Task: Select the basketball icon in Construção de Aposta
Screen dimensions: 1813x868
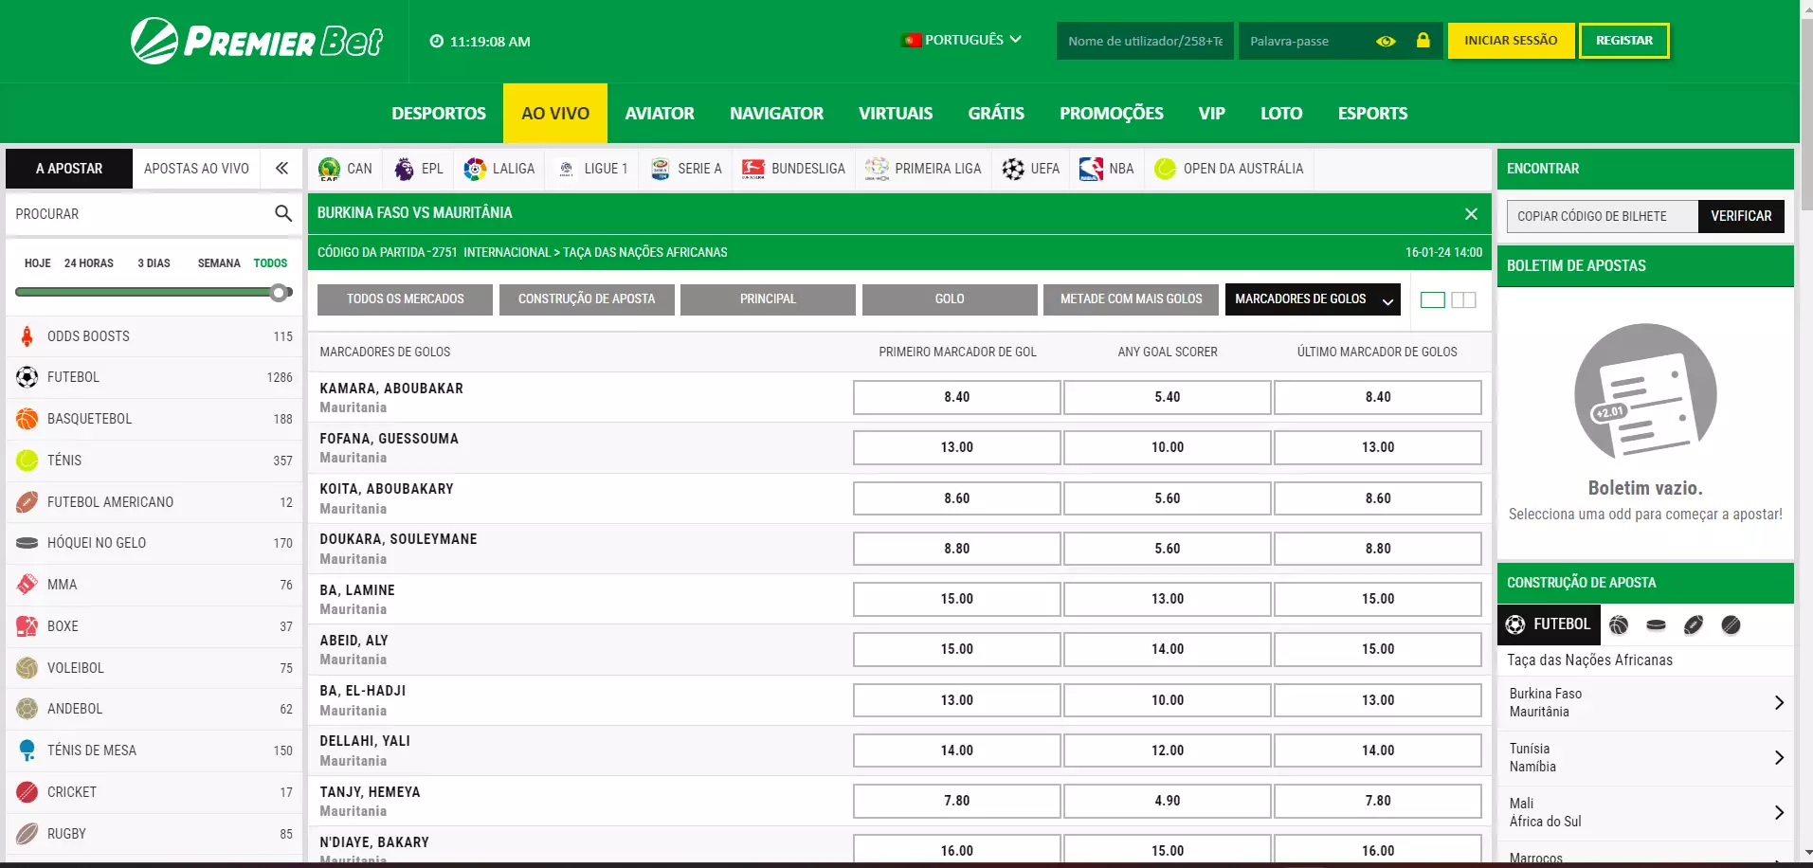Action: click(1619, 624)
